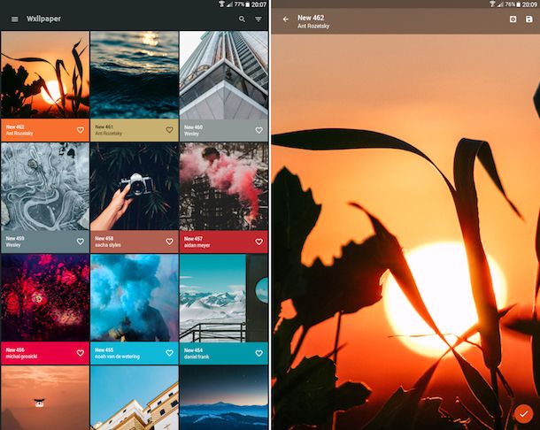This screenshot has width=540, height=430.
Task: Go back using the arrow beside New 462
Action: click(x=286, y=19)
